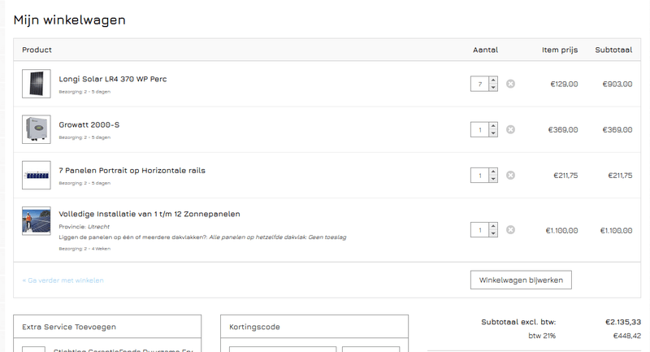Open Volledige Installatie van 1 t/m 12 Zonnepanelen
650x352 pixels.
(x=149, y=214)
